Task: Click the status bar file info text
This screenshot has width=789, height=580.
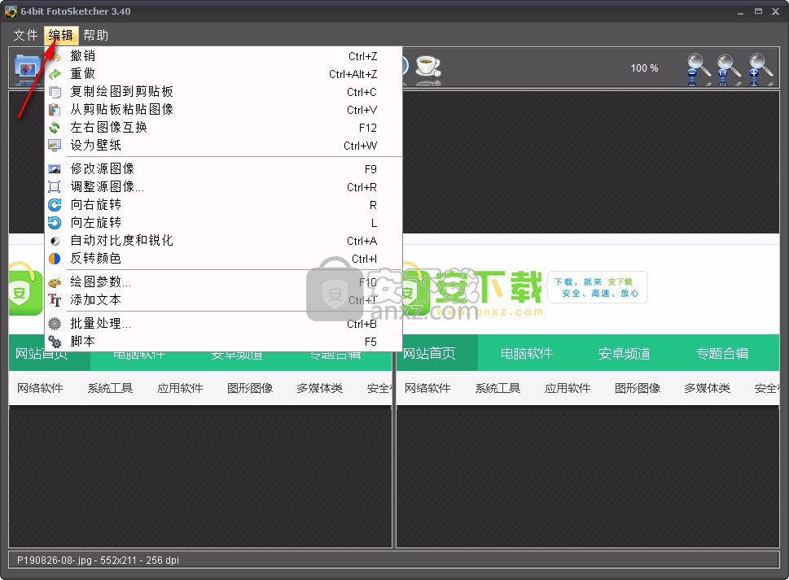Action: click(99, 560)
